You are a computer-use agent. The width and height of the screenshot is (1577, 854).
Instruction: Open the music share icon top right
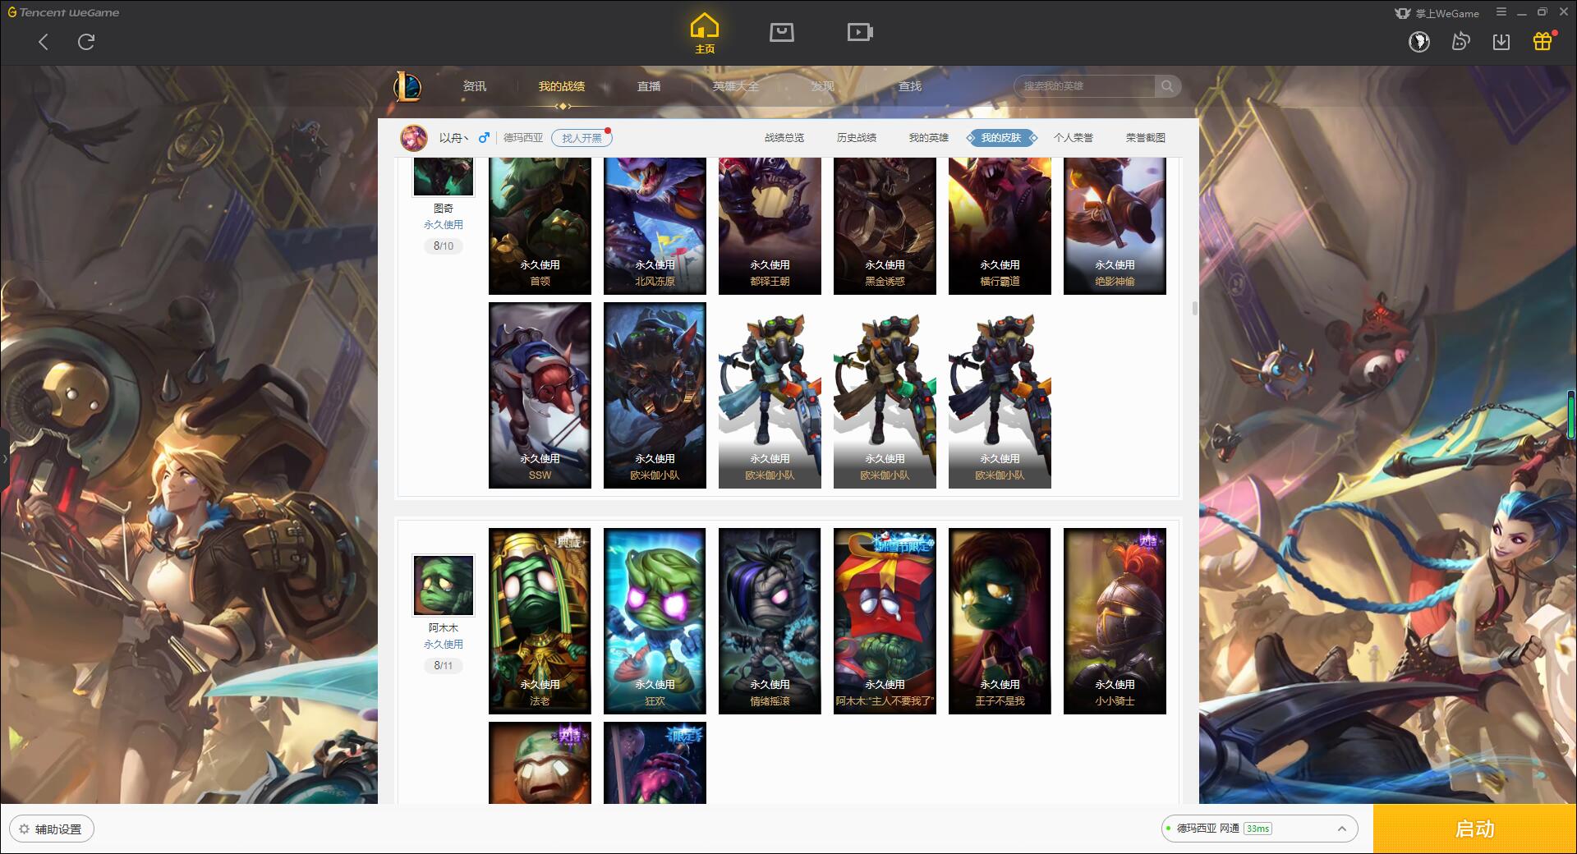pyautogui.click(x=1460, y=41)
